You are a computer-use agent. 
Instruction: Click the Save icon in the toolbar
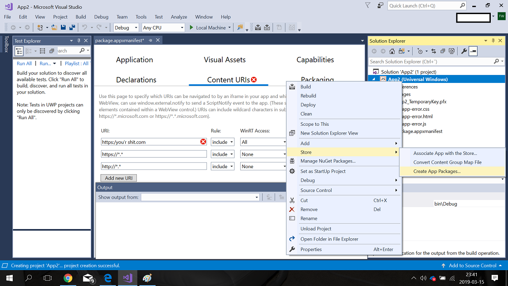(x=63, y=27)
